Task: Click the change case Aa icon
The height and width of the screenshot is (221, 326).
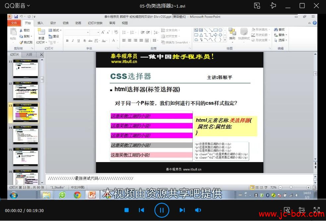Action: click(104, 41)
